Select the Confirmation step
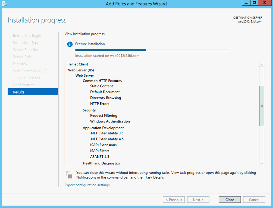Image resolution: width=273 pixels, height=208 pixels. [x=24, y=85]
